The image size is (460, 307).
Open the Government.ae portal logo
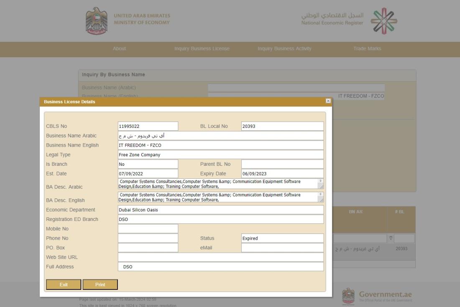click(377, 296)
